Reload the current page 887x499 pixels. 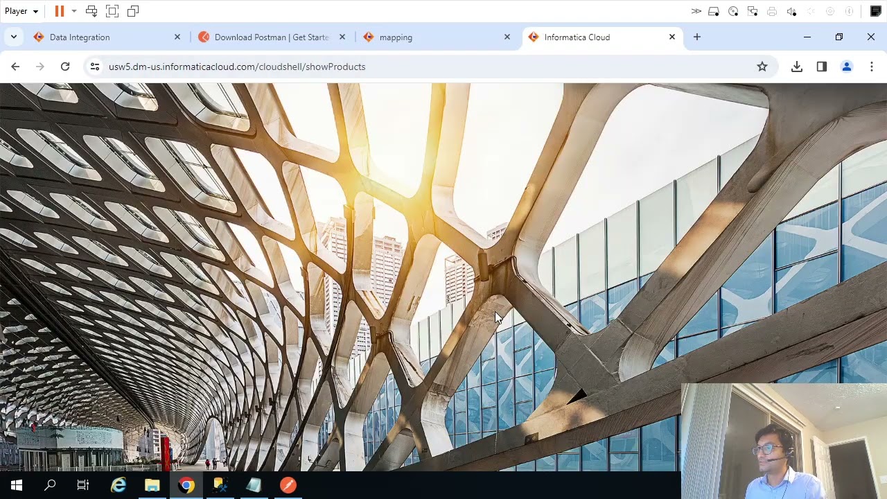click(65, 67)
